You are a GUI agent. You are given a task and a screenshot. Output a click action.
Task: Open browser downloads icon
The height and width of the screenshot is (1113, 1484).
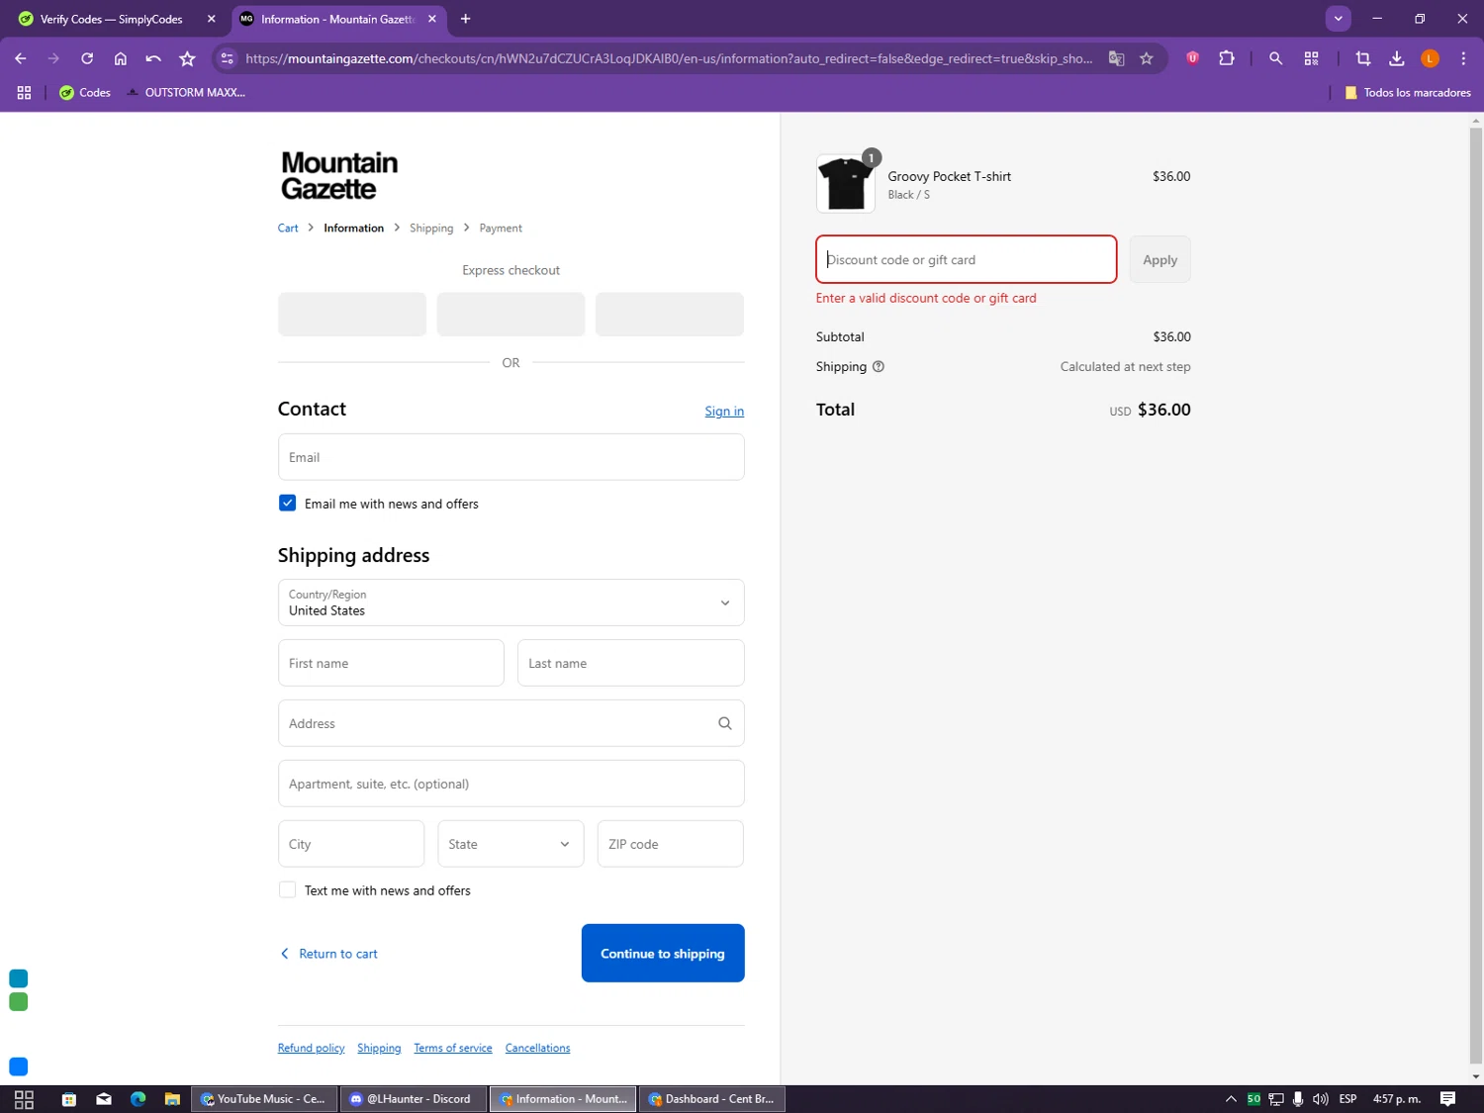(x=1397, y=58)
